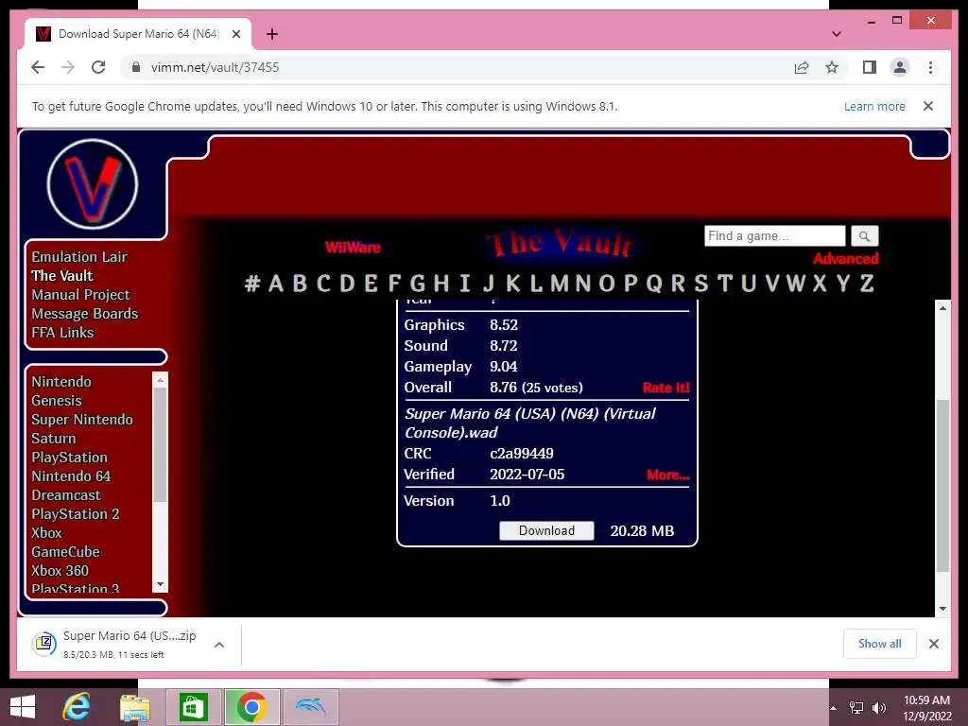Show hidden tray icons arrow
Image resolution: width=968 pixels, height=726 pixels.
tap(834, 707)
